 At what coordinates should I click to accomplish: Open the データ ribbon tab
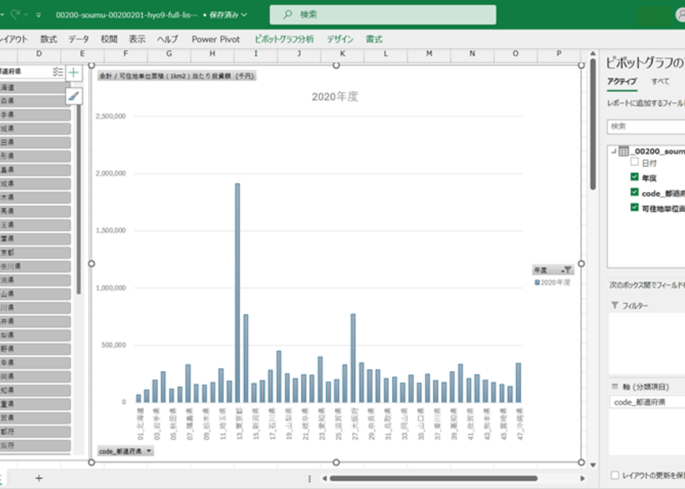coord(79,39)
